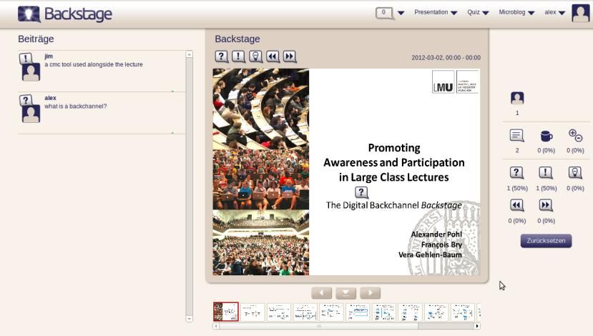The height and width of the screenshot is (336, 593).
Task: Click the fast-forward stat icon in side panel
Action: [546, 205]
